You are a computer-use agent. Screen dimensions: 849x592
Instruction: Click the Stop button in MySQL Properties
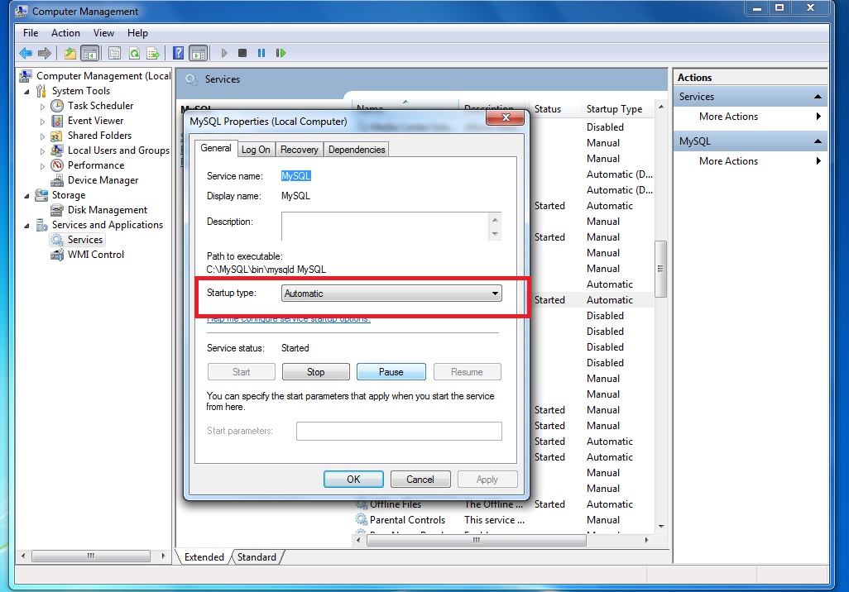(x=315, y=372)
